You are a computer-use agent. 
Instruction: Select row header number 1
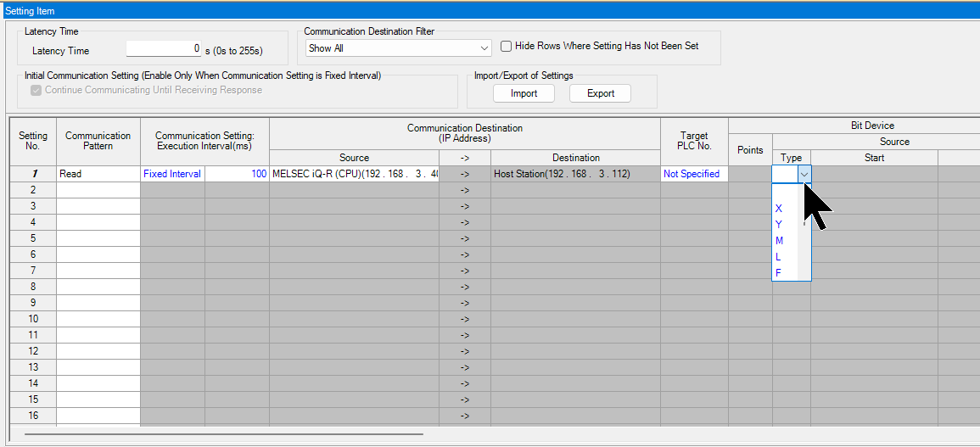pos(33,175)
